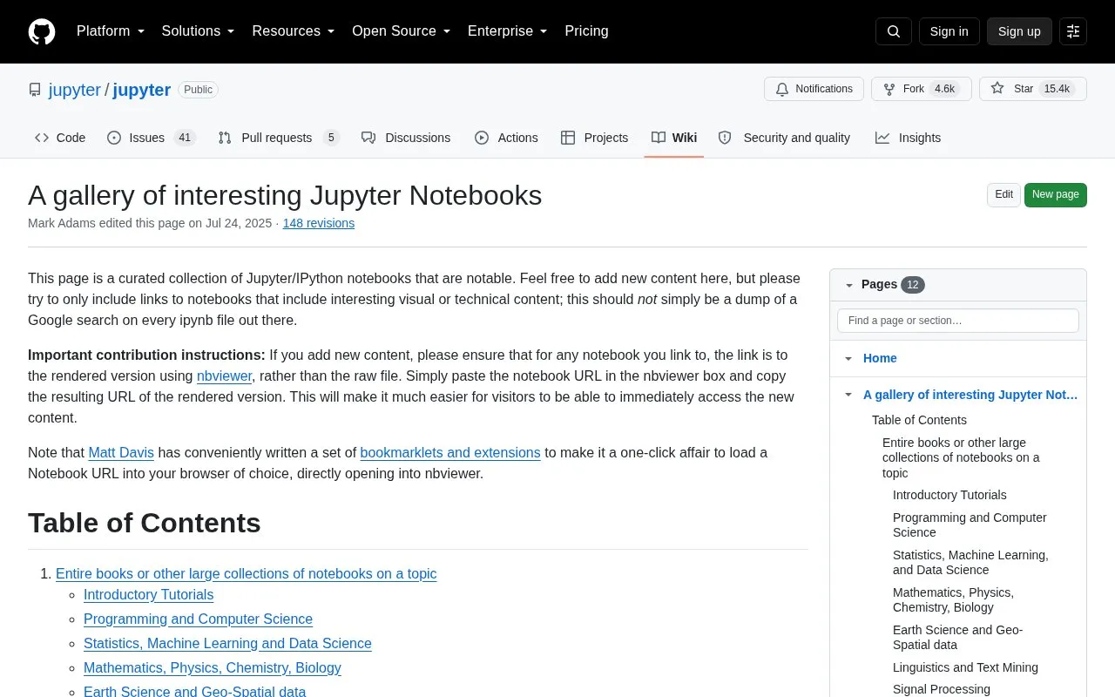Image resolution: width=1115 pixels, height=697 pixels.
Task: Open the Projects tab
Action: (594, 138)
